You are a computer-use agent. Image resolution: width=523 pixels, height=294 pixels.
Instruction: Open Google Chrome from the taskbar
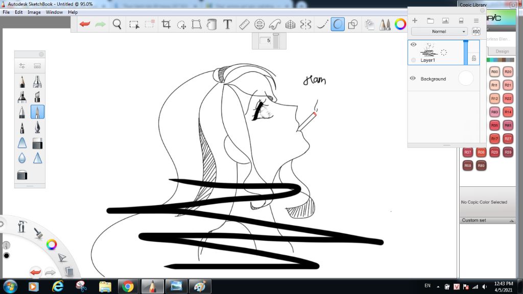[128, 286]
